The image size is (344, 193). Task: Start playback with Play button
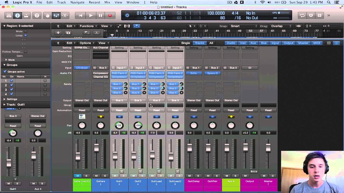tap(91, 16)
